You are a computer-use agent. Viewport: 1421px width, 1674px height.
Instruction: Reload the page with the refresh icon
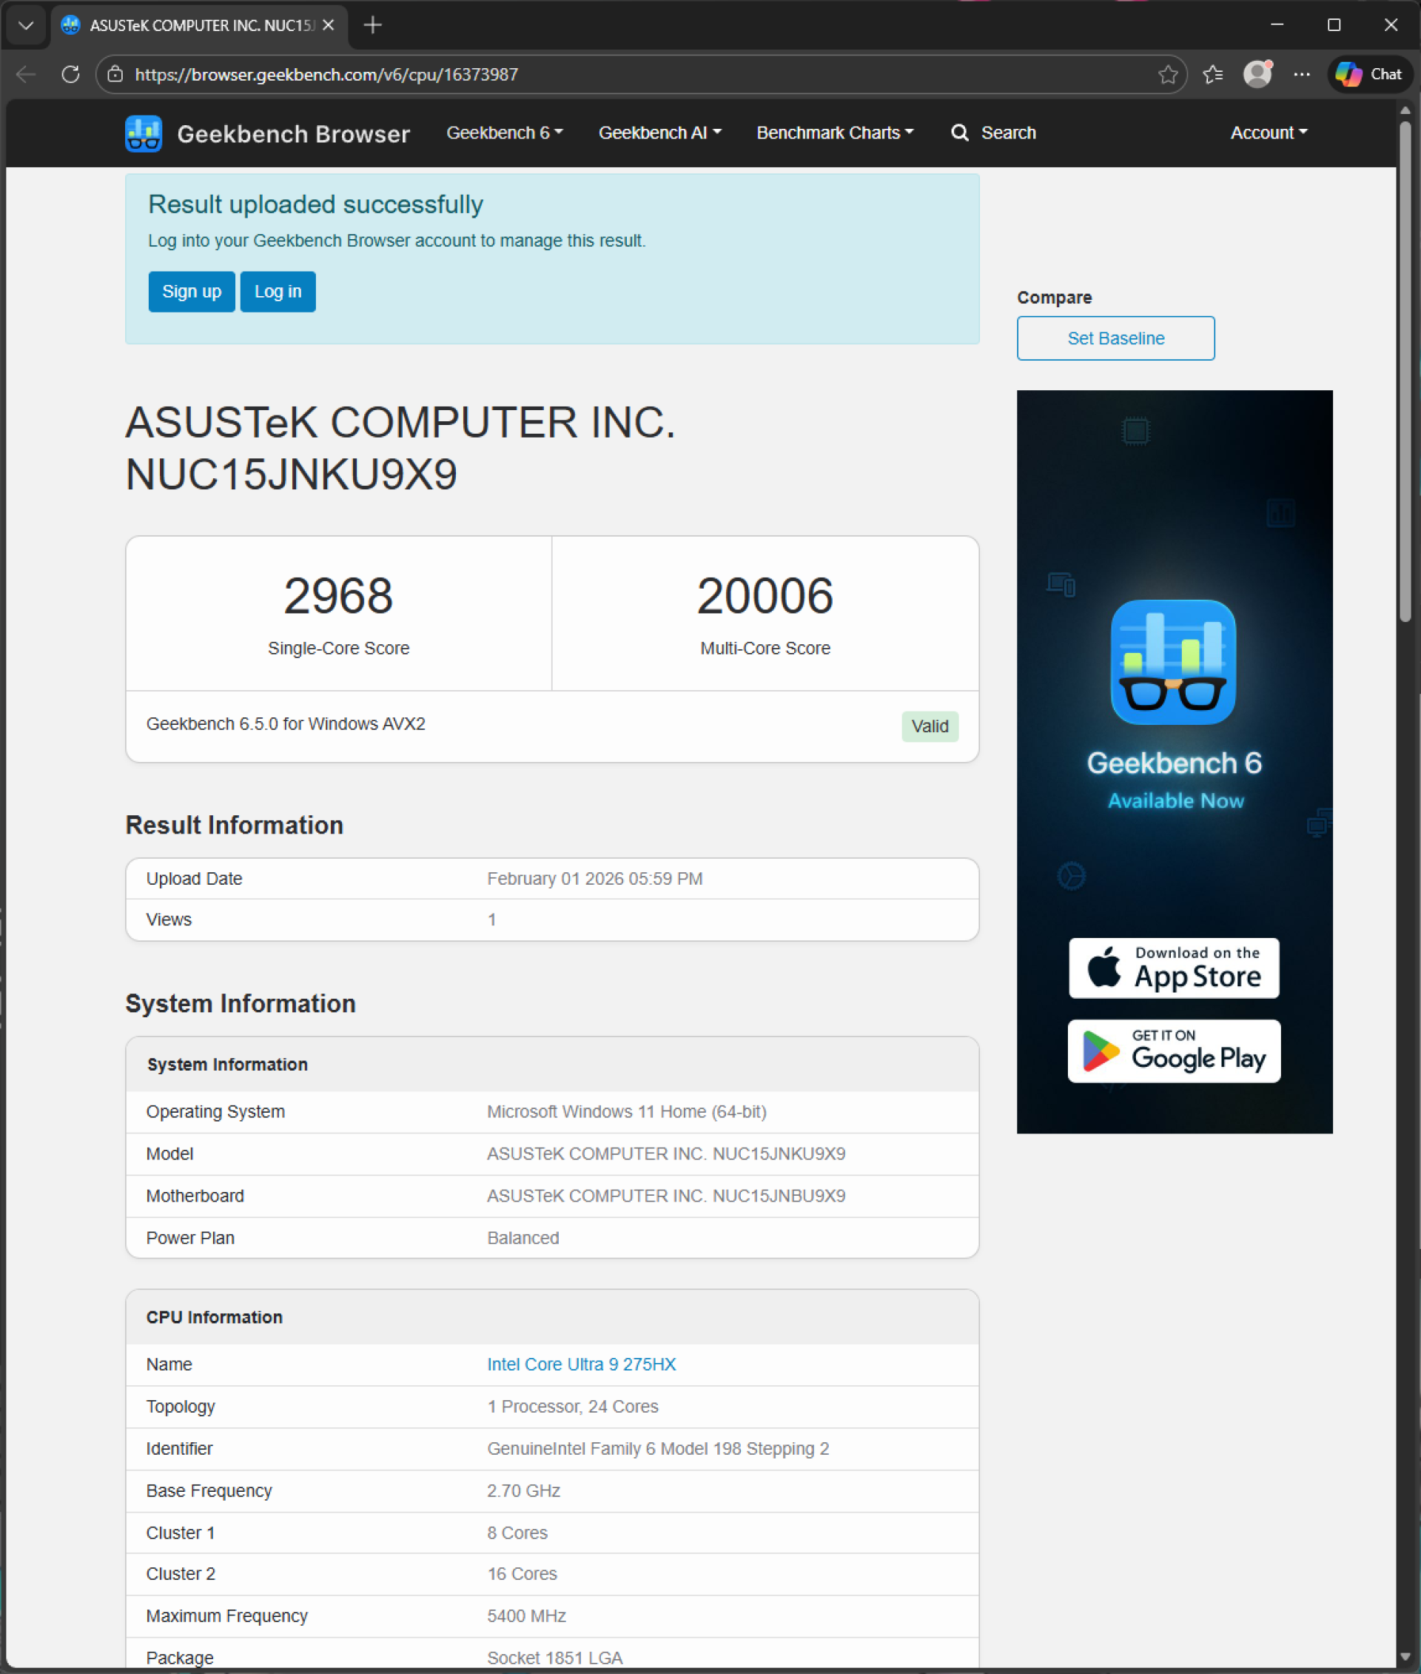pos(71,74)
